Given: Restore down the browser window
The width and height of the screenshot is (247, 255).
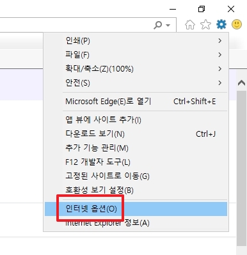Looking at the screenshot, I should (x=202, y=9).
